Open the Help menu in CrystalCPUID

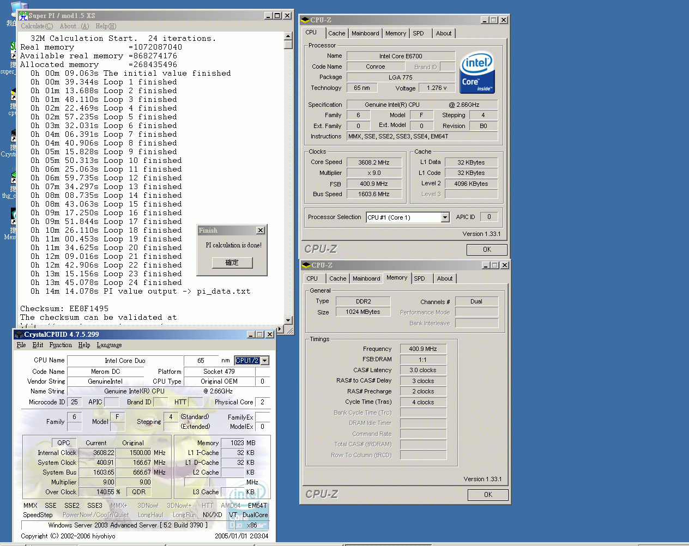point(84,345)
